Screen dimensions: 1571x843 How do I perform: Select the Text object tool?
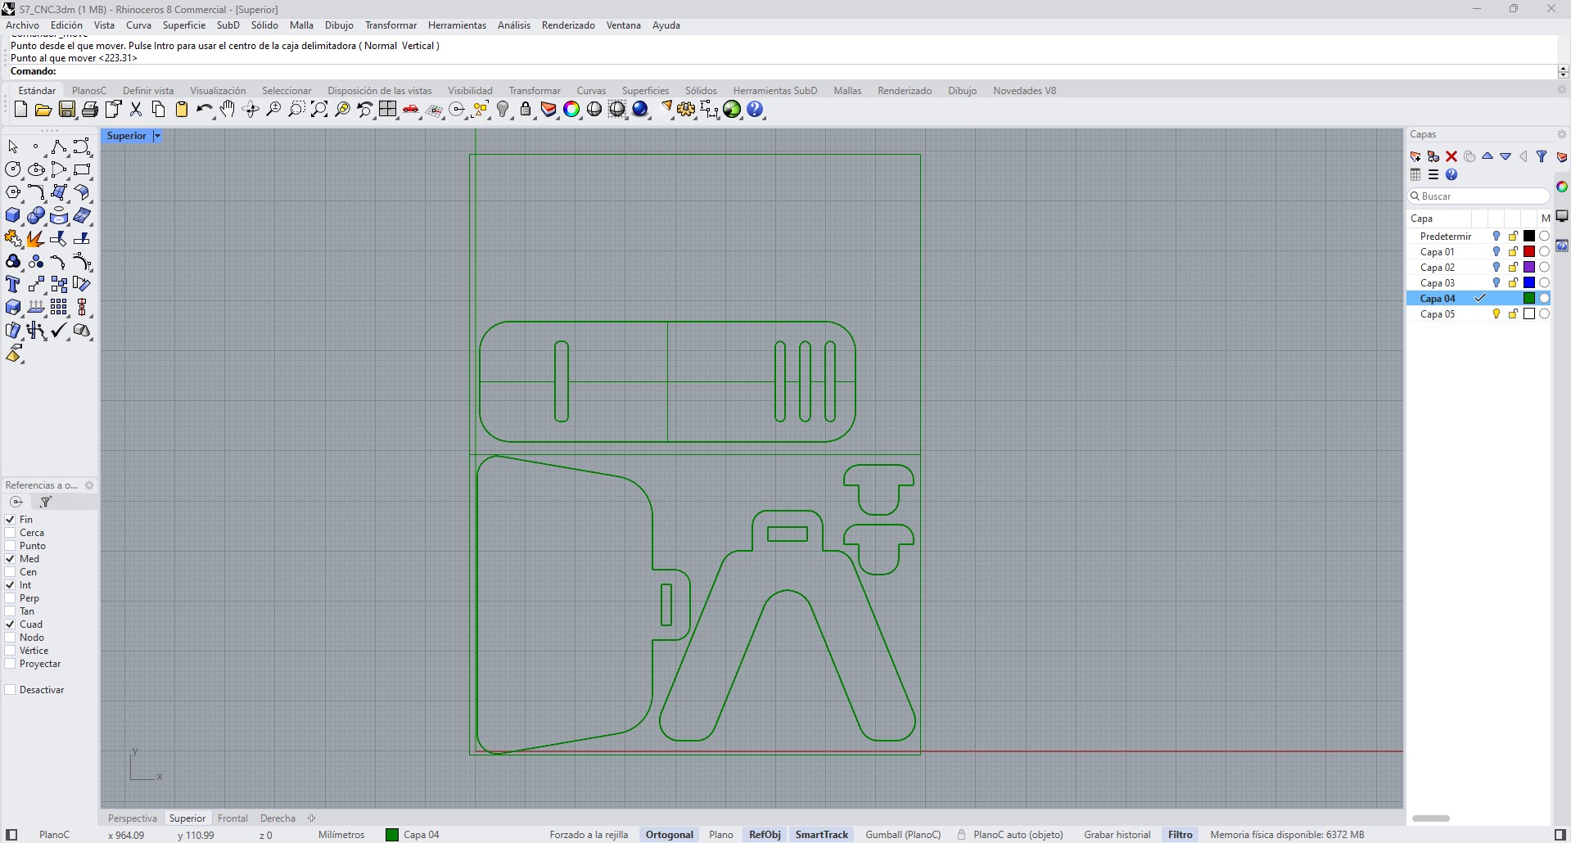[13, 285]
